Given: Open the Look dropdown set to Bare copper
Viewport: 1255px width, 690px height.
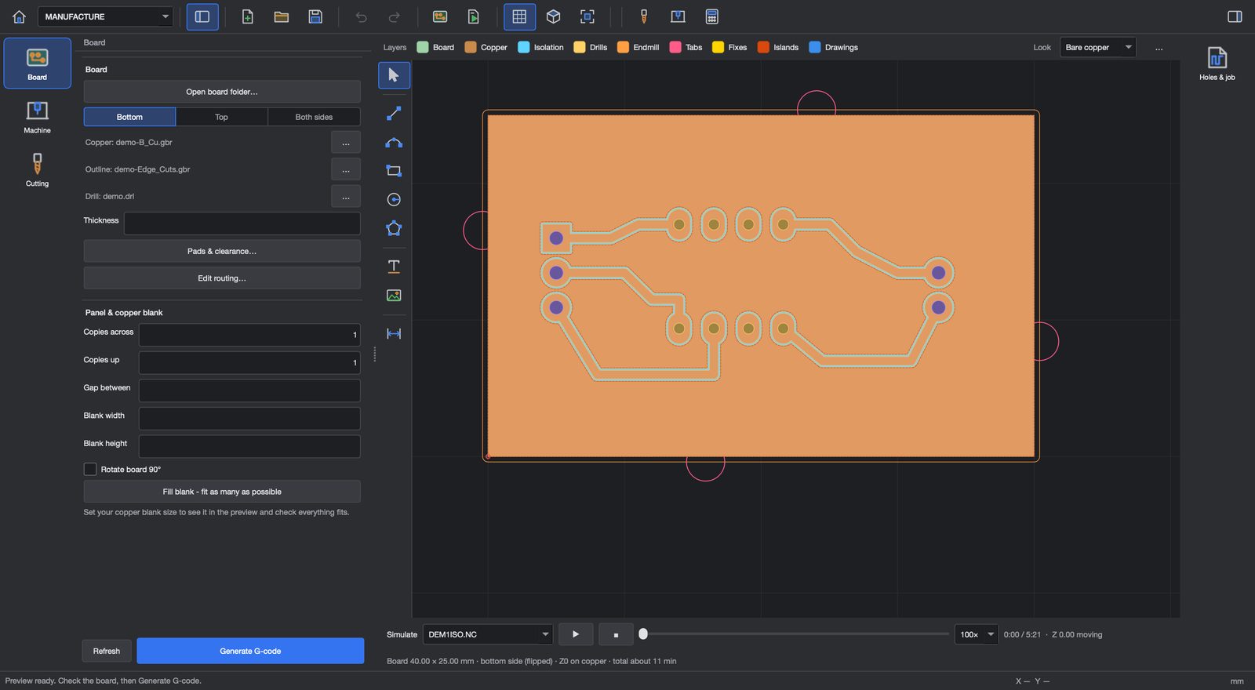Looking at the screenshot, I should (x=1097, y=47).
